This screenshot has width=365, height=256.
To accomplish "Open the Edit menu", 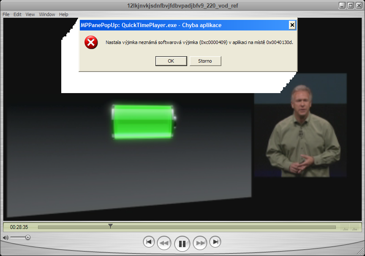I will 17,14.
